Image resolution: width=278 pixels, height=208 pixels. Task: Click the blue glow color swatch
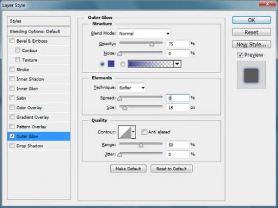111,64
